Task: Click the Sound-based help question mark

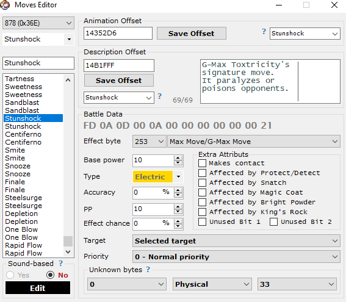Action: click(x=60, y=263)
